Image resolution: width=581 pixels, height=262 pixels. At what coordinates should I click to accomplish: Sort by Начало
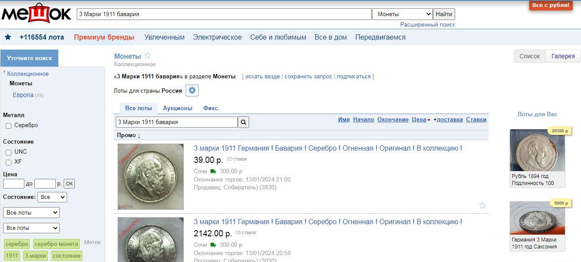click(x=364, y=119)
